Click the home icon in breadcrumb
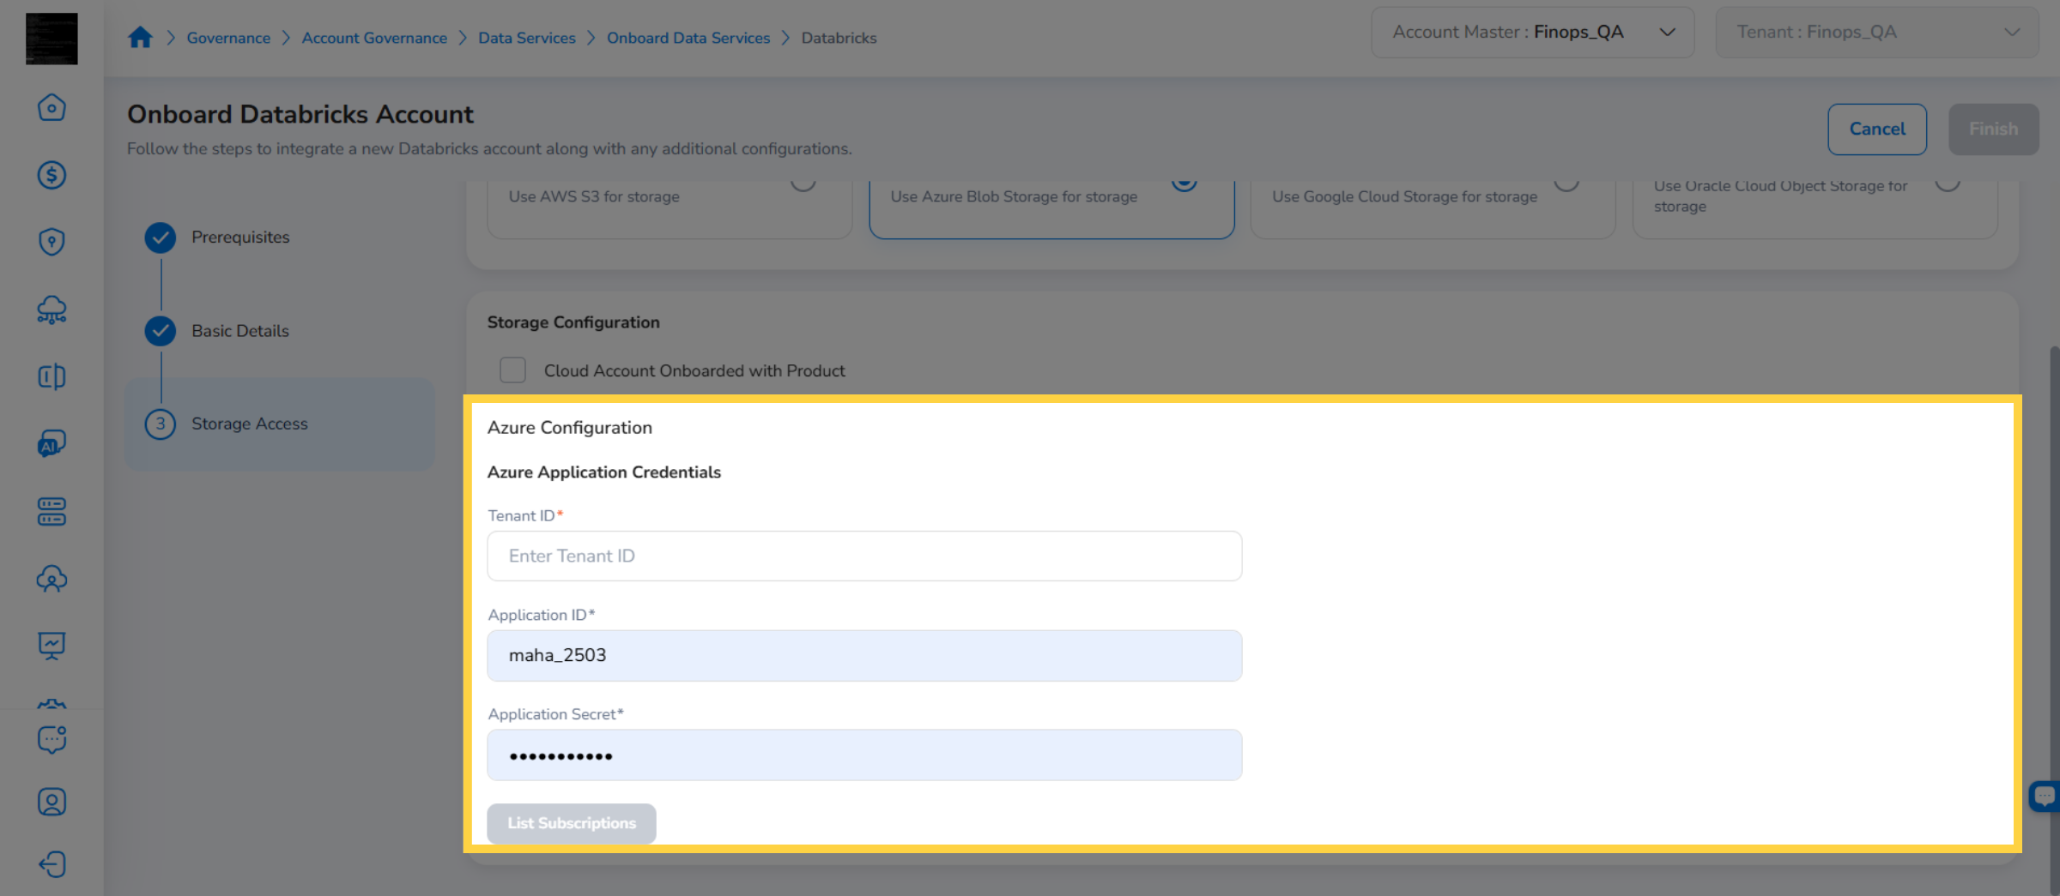Image resolution: width=2060 pixels, height=896 pixels. pyautogui.click(x=140, y=38)
